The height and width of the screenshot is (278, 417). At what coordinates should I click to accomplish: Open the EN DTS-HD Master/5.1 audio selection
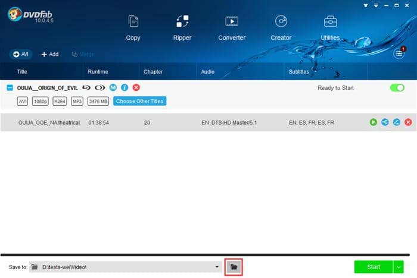(x=229, y=122)
